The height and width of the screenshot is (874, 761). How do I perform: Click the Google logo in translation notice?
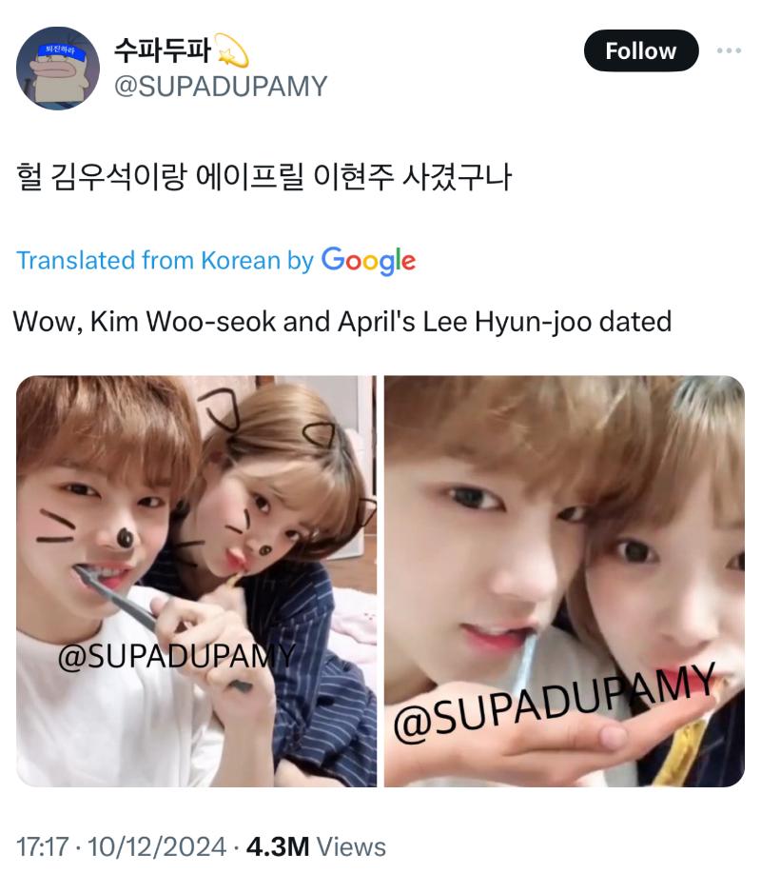point(368,261)
